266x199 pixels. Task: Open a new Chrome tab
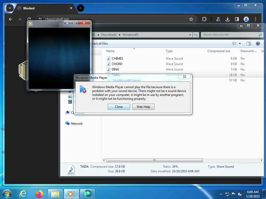81,8
